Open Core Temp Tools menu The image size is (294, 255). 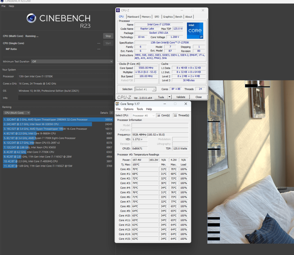[140, 109]
